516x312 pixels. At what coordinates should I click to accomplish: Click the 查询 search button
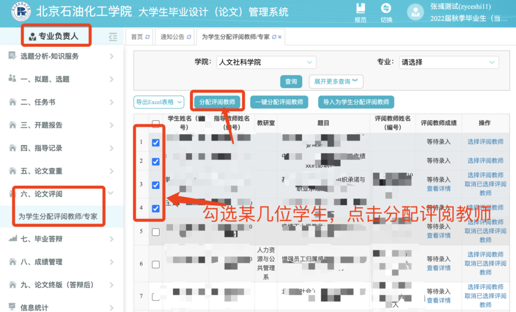(291, 82)
